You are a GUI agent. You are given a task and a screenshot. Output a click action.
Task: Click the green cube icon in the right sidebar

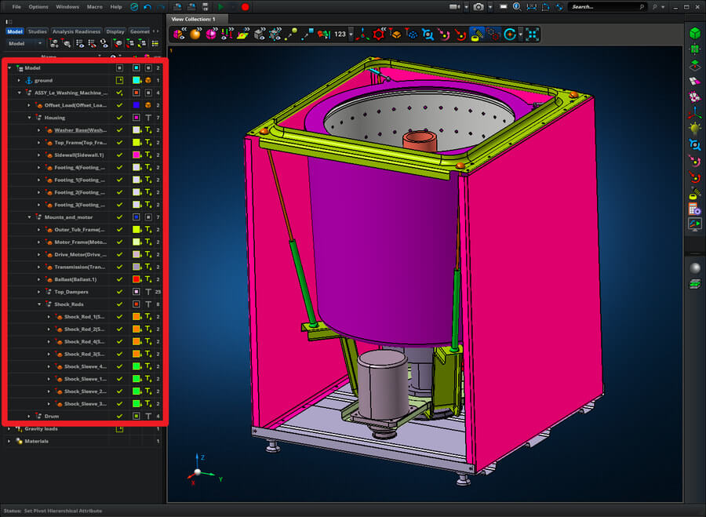(x=694, y=34)
